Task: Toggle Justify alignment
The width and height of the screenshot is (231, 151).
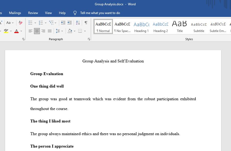Action: 50,31
